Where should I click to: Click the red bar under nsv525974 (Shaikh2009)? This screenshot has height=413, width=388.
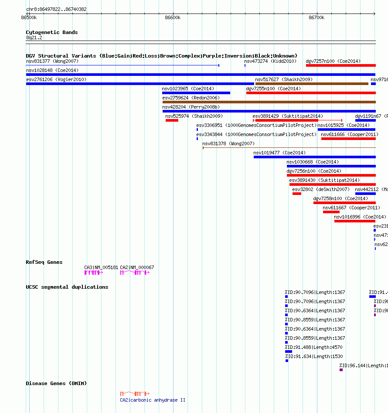172,120
